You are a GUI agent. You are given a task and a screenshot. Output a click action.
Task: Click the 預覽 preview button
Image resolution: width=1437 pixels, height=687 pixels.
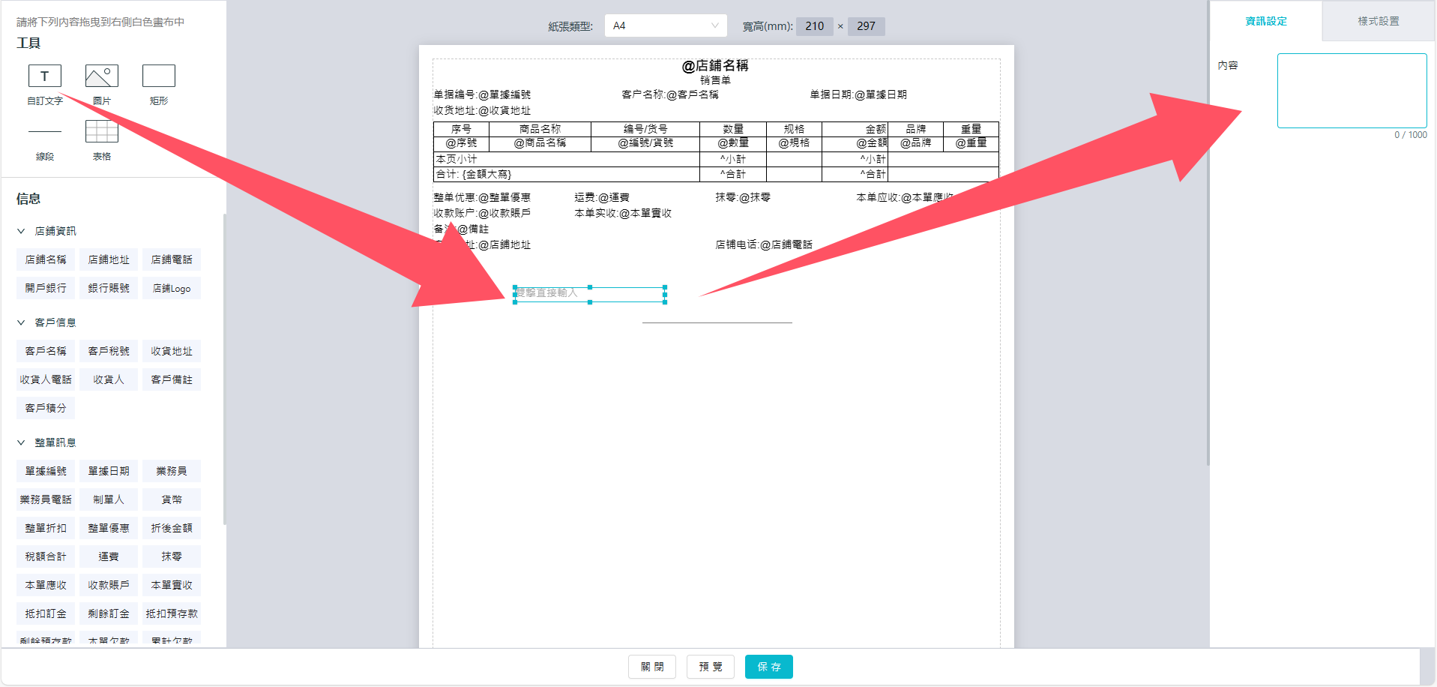pos(710,666)
